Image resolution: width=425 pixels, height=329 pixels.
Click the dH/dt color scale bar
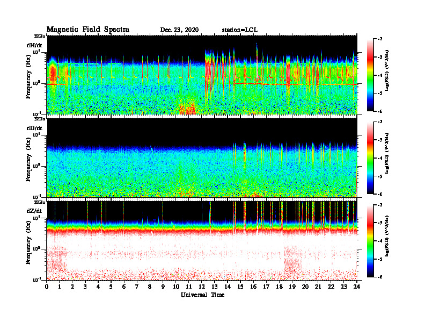click(370, 75)
